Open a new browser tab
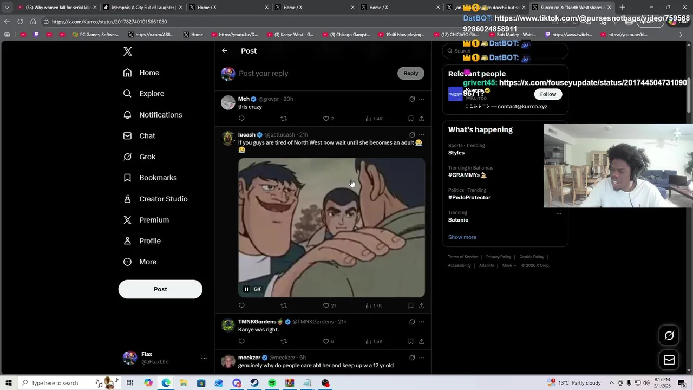The height and width of the screenshot is (390, 693). pyautogui.click(x=622, y=8)
